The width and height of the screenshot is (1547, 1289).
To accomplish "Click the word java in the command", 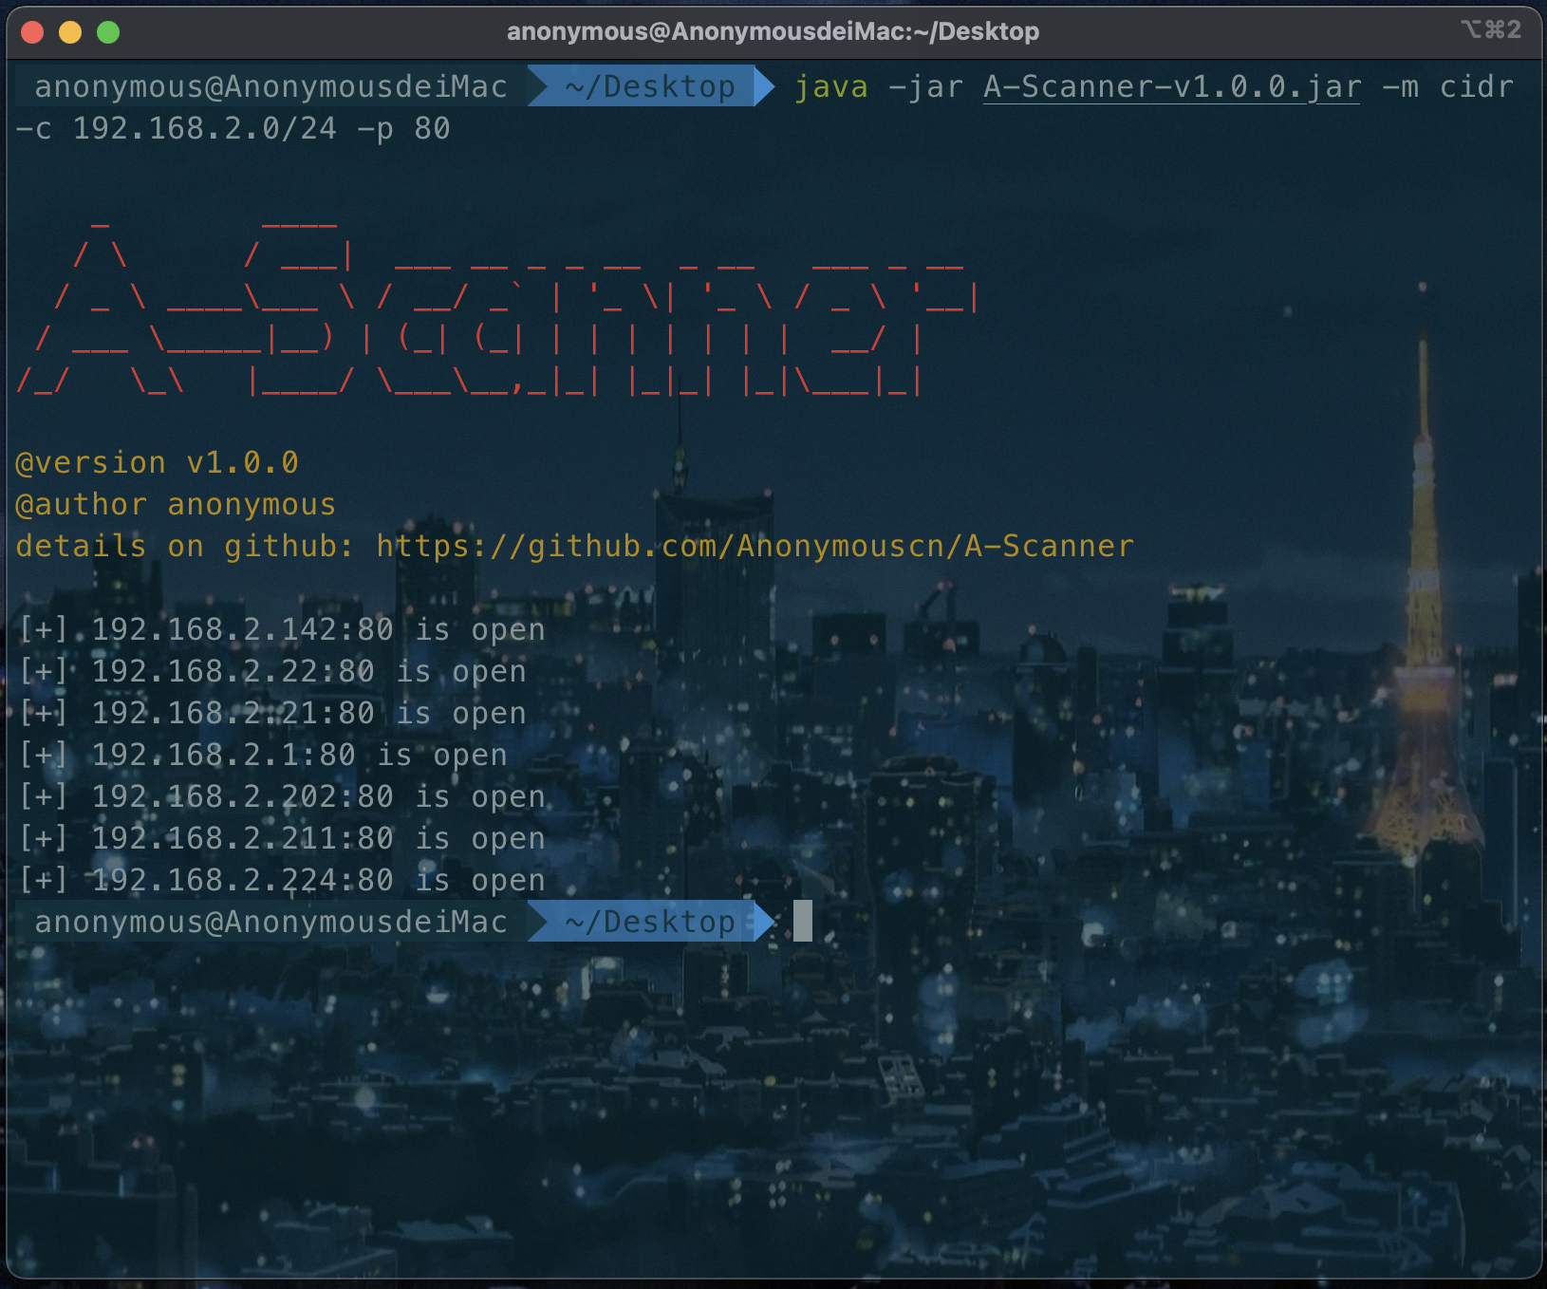I will pos(830,87).
